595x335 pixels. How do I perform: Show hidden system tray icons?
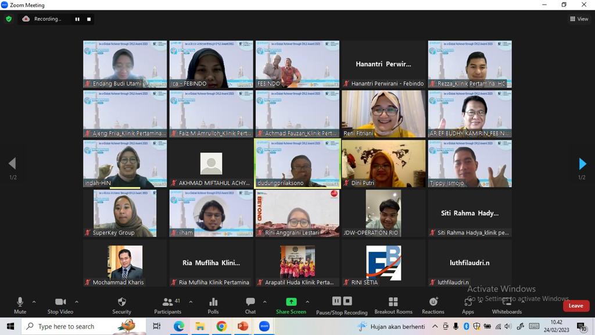tap(435, 326)
